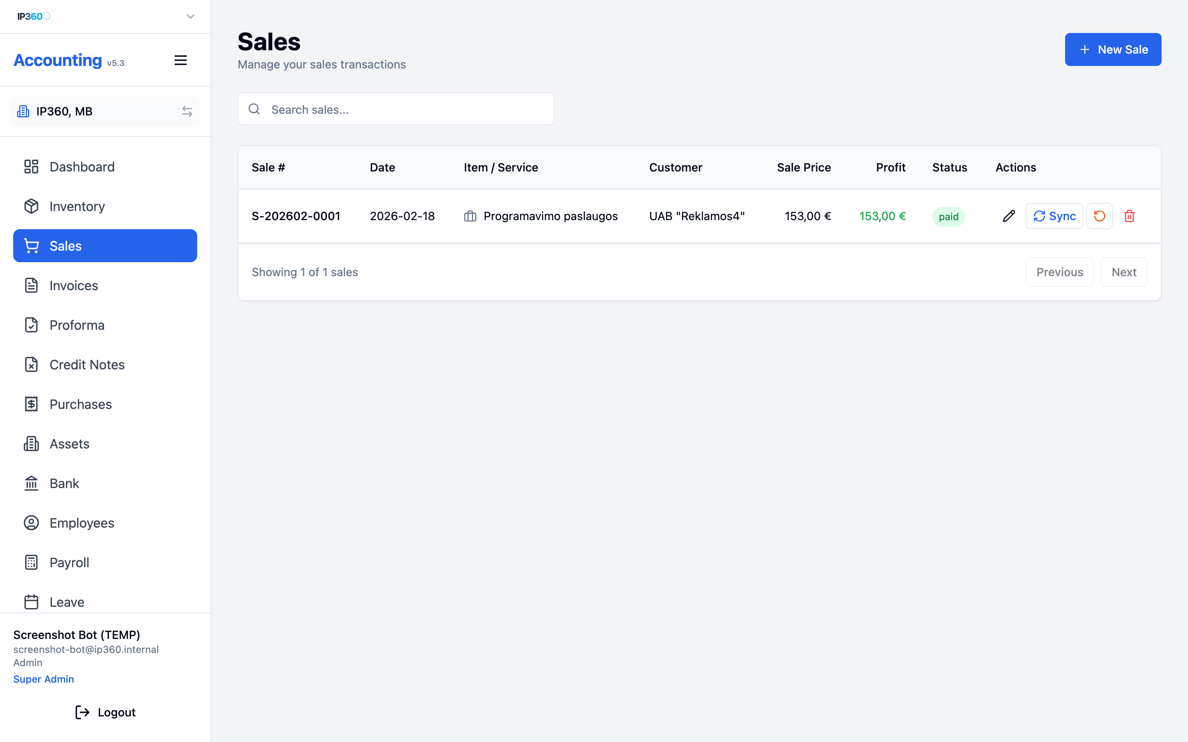
Task: Click the Next pagination button
Action: coord(1124,272)
